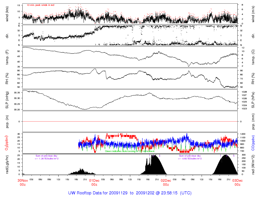Select the '1028' hPa tick value
This screenshot has width=260, height=203.
pos(244,92)
